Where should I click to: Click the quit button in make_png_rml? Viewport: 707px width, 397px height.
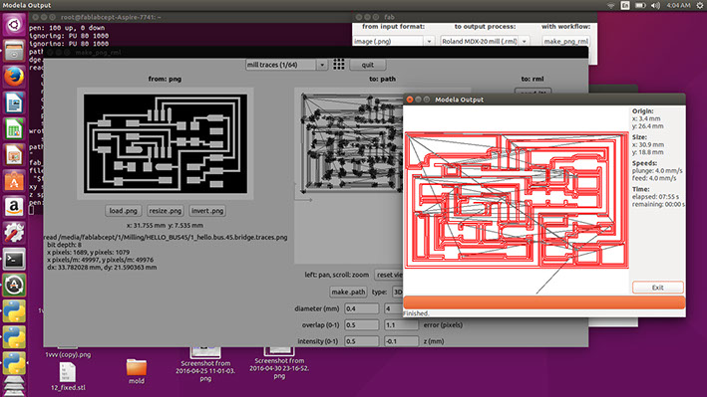[x=368, y=65]
